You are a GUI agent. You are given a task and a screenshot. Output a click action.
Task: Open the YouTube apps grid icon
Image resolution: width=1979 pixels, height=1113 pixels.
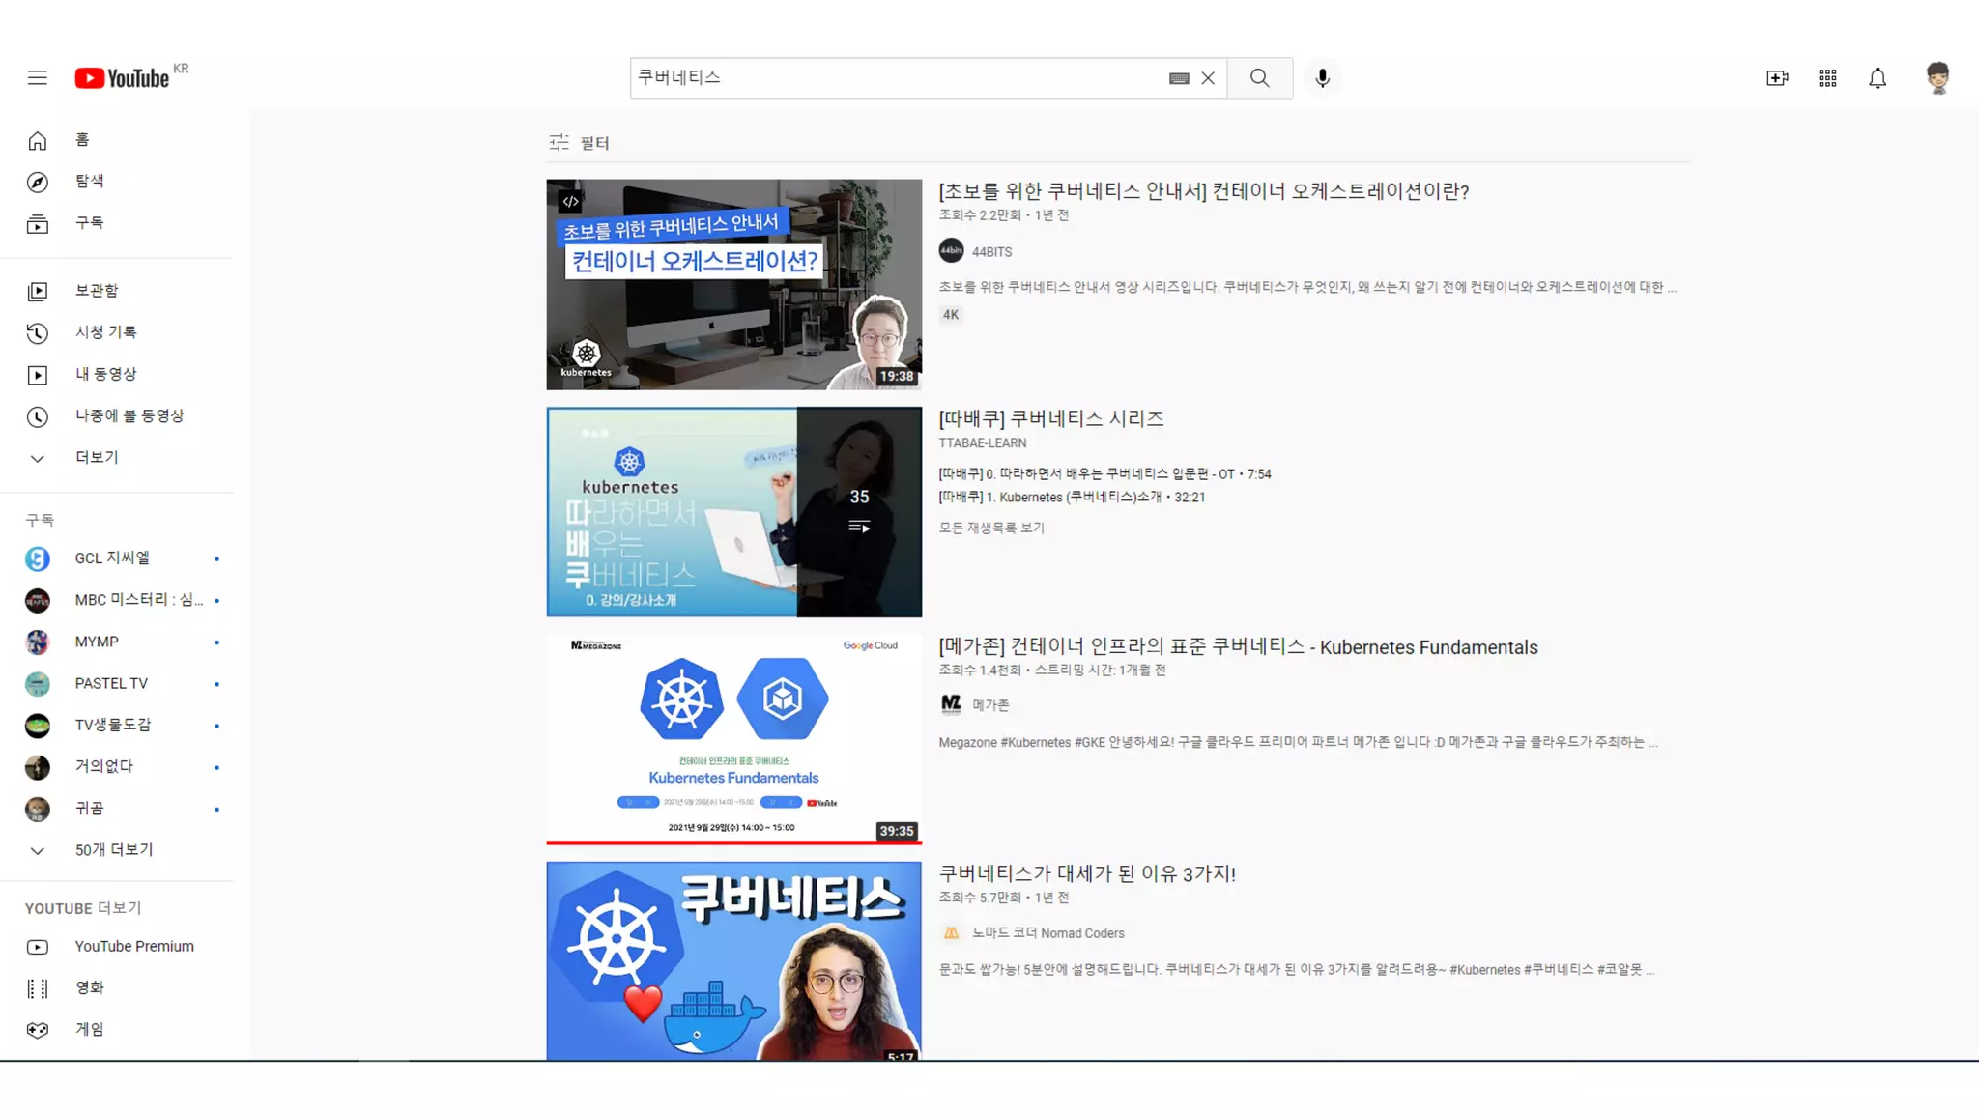click(1826, 78)
